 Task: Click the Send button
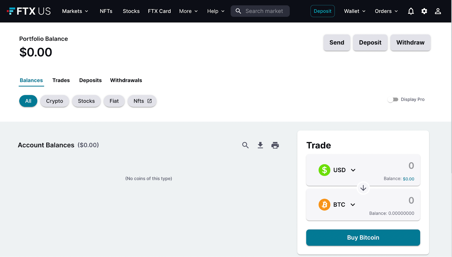coord(337,42)
